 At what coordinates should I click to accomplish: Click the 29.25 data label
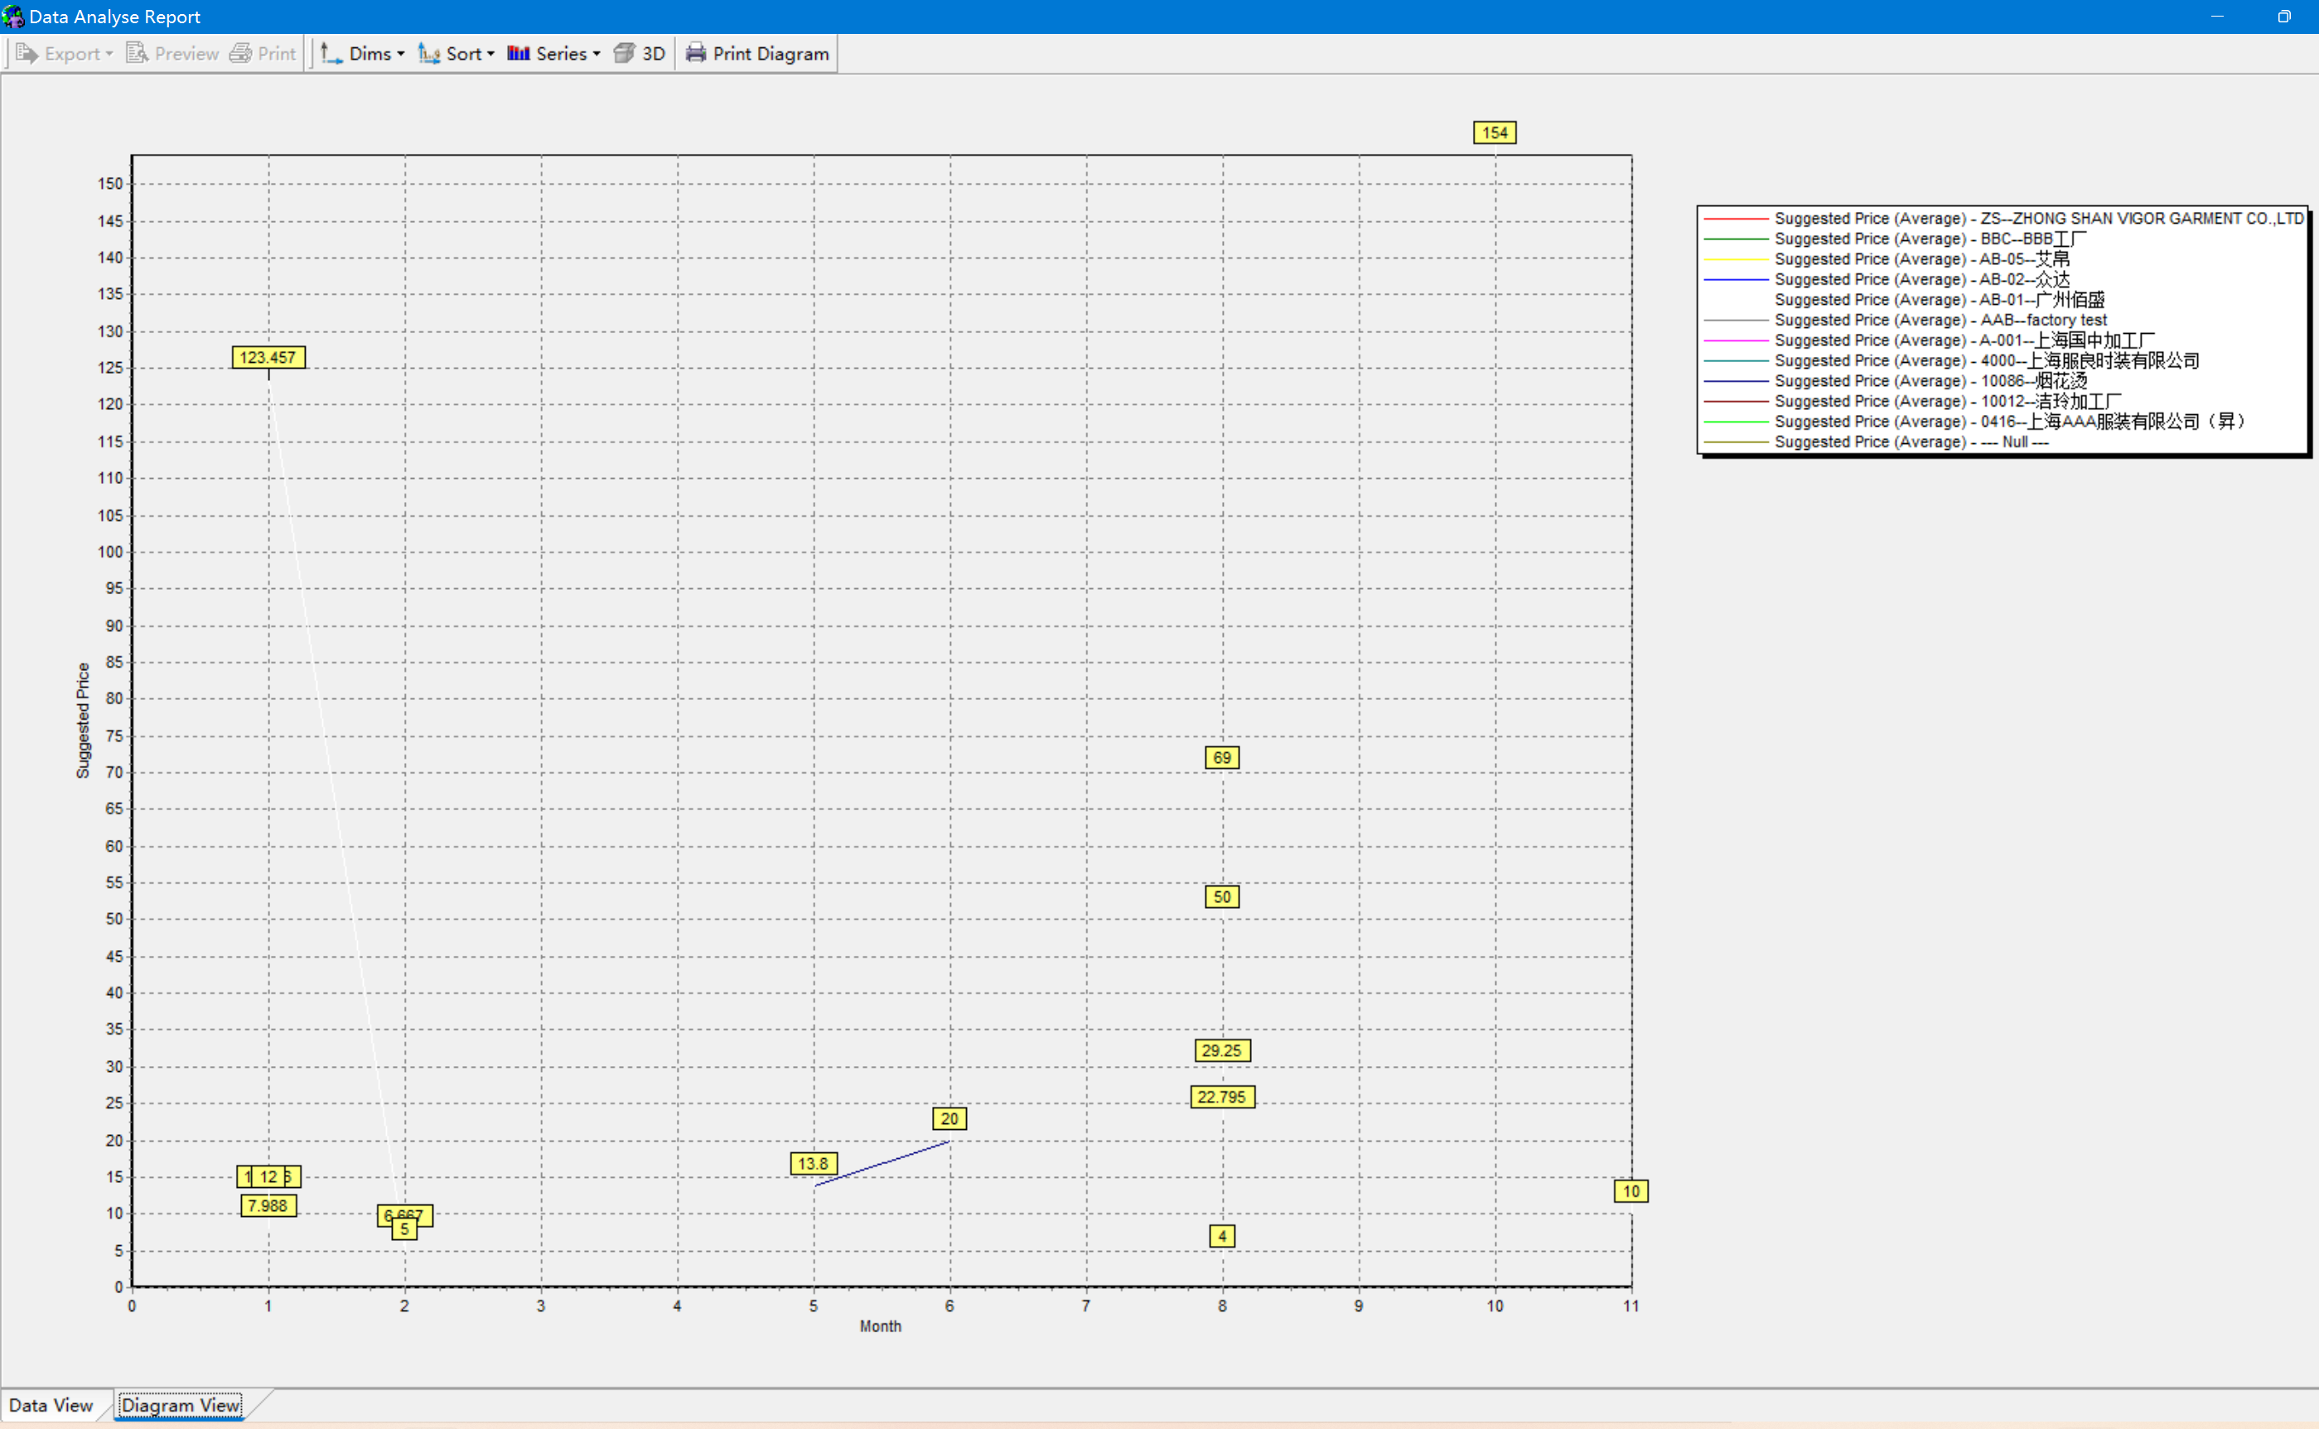(1221, 1051)
